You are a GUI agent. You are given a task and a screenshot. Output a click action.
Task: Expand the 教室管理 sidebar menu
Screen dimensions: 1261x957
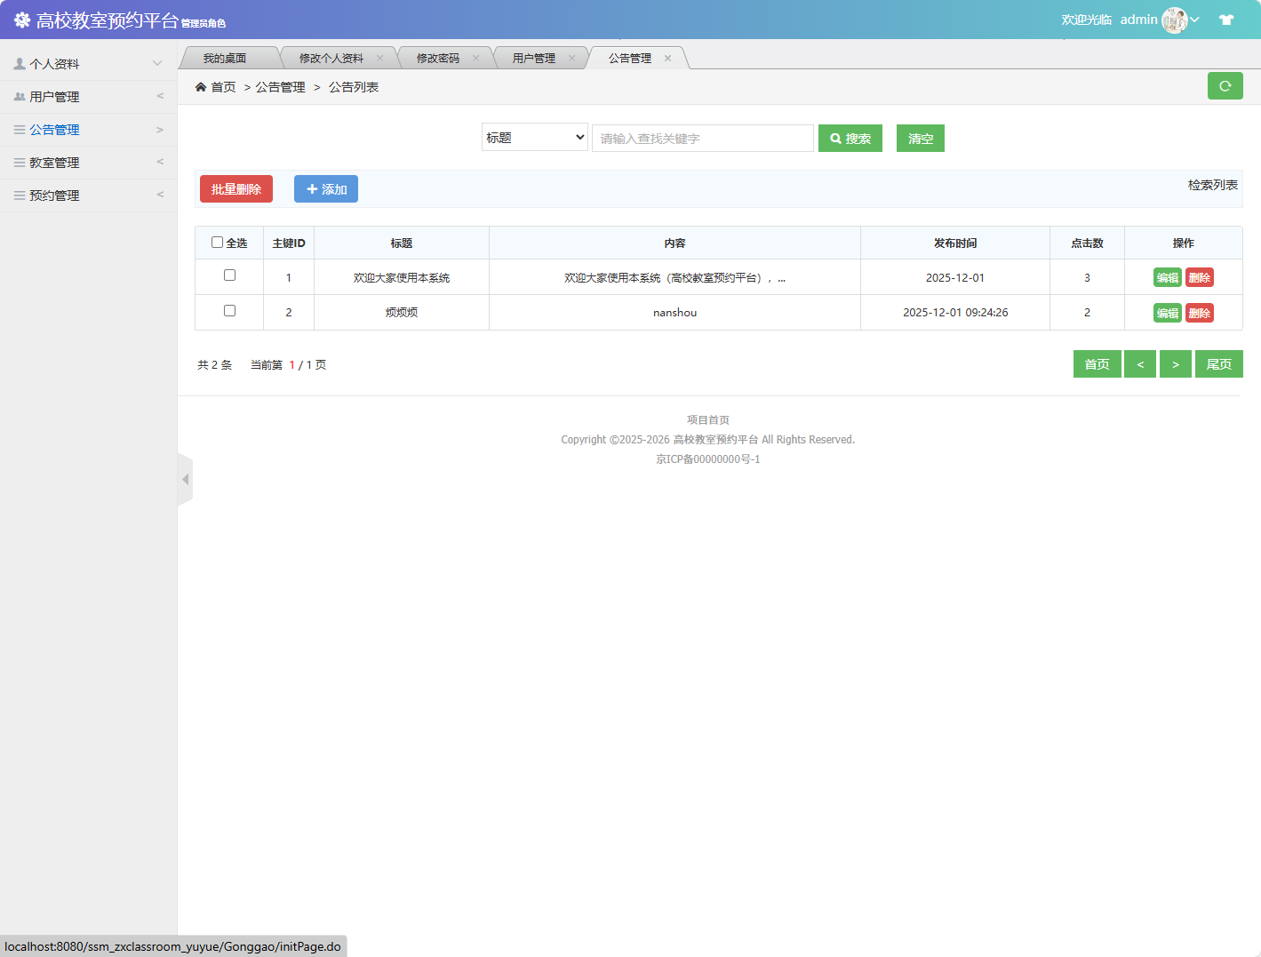click(89, 162)
